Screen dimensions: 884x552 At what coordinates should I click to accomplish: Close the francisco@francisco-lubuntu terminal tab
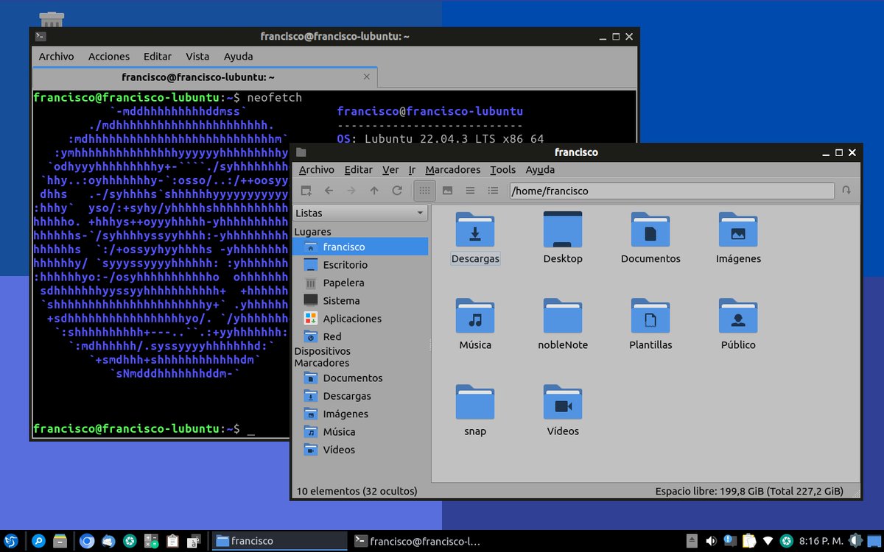point(367,77)
